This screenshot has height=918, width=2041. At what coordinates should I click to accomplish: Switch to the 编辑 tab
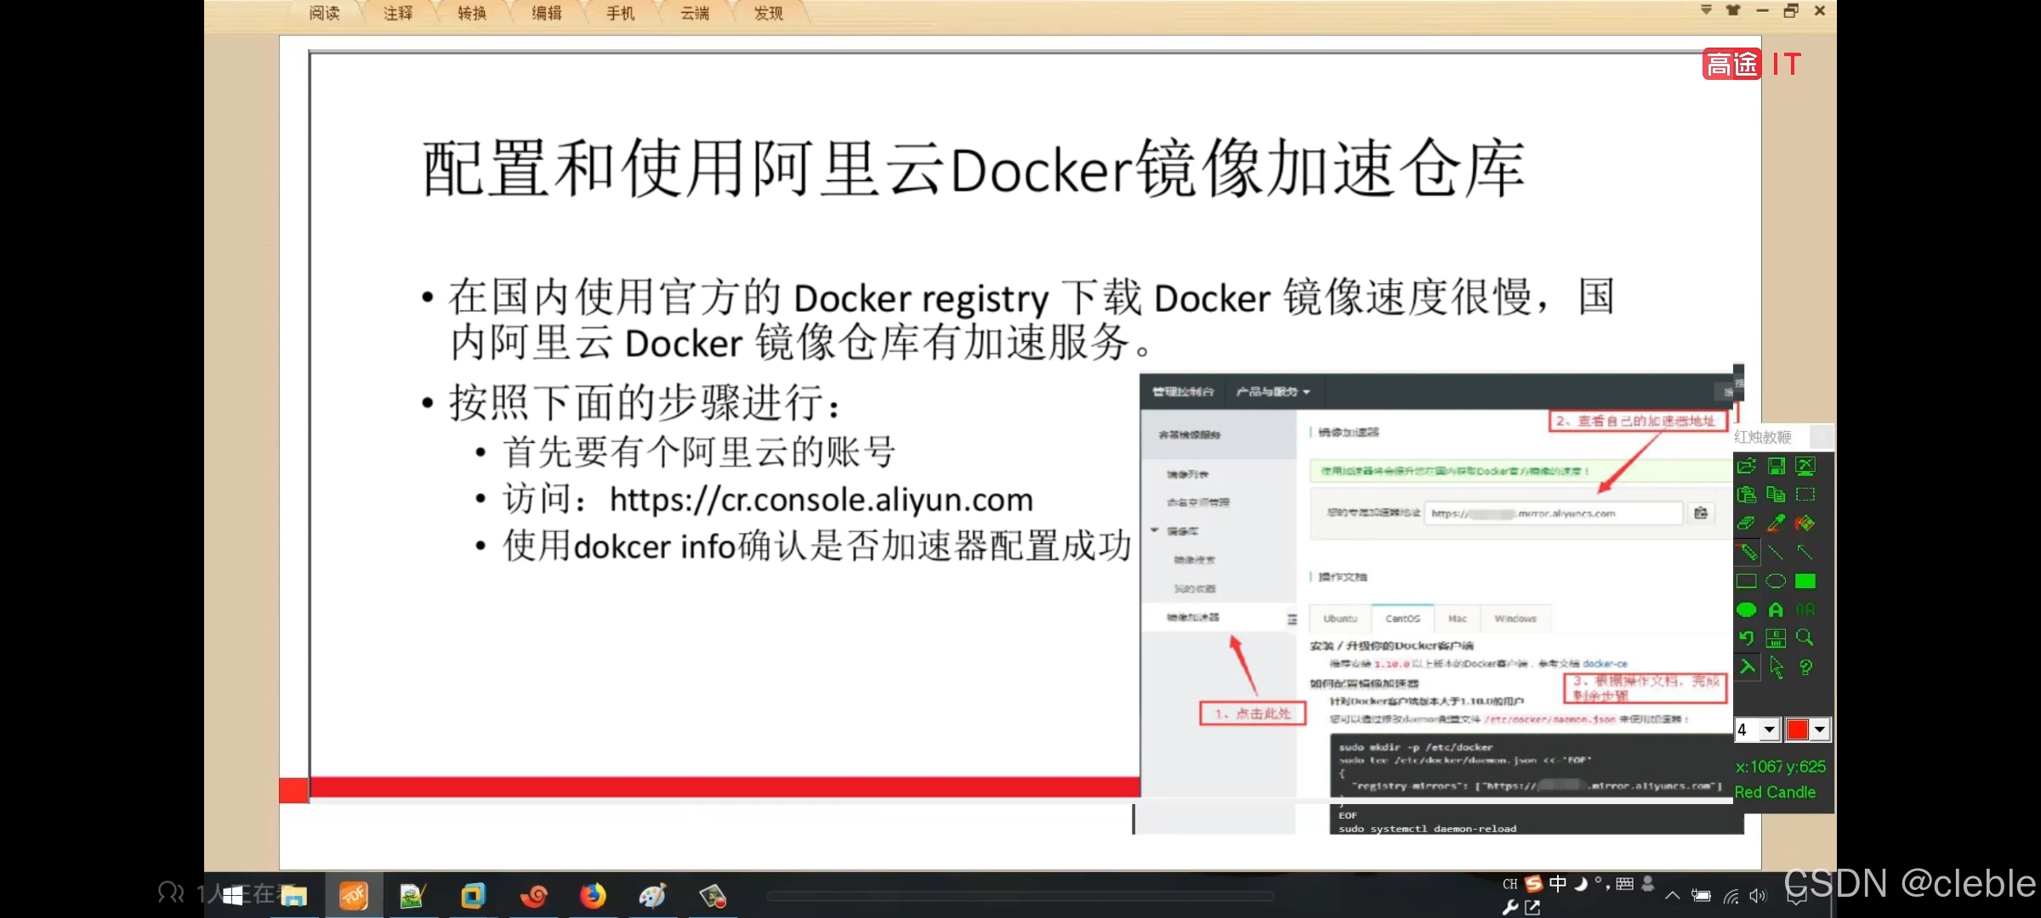coord(547,13)
